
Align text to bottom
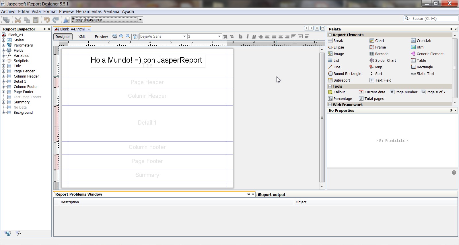click(307, 36)
